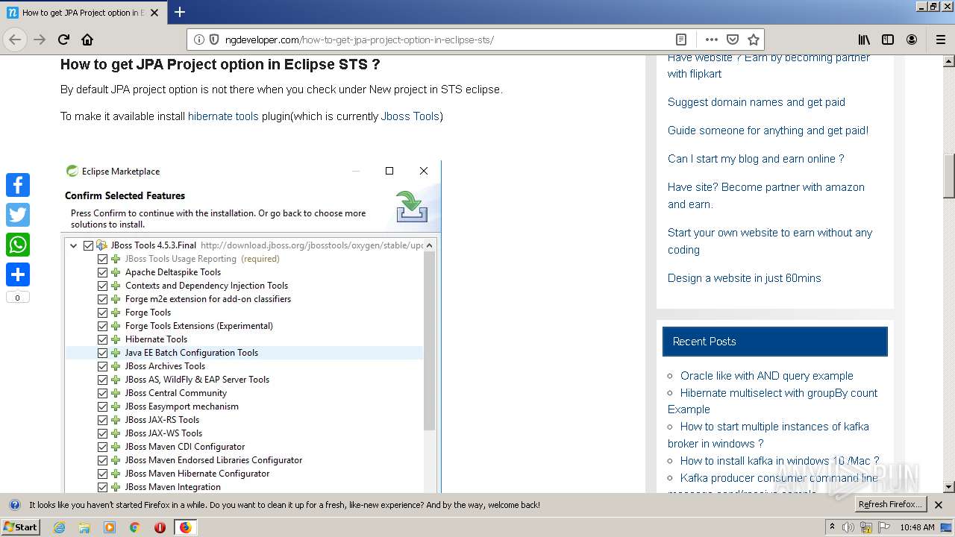Open Internet Explorer from taskbar
Image resolution: width=955 pixels, height=537 pixels.
(60, 527)
